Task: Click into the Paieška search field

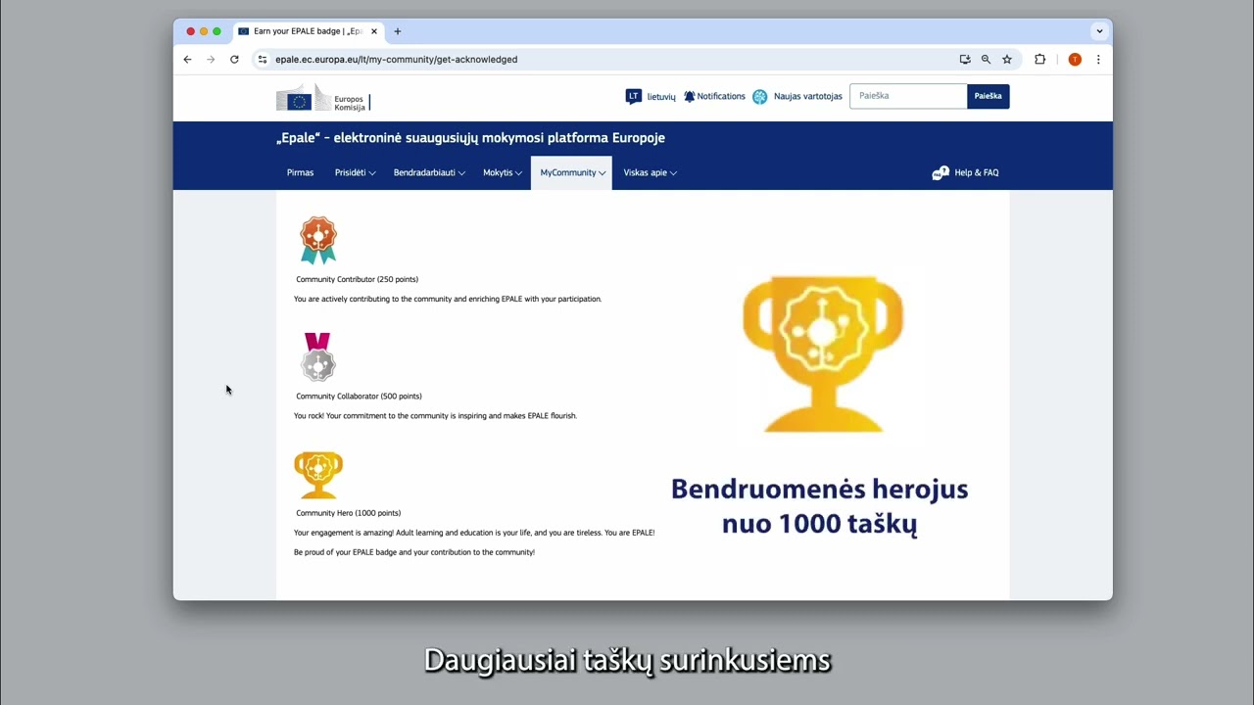Action: coord(908,96)
